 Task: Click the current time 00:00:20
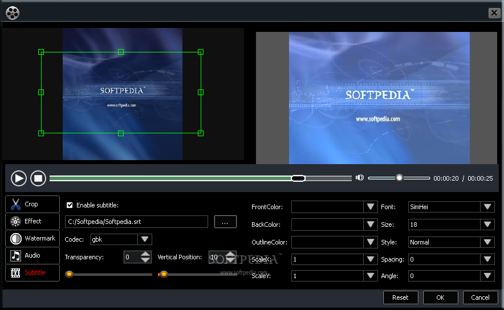(x=446, y=178)
